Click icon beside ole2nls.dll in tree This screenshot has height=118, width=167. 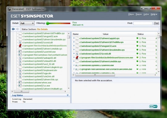click(20, 77)
